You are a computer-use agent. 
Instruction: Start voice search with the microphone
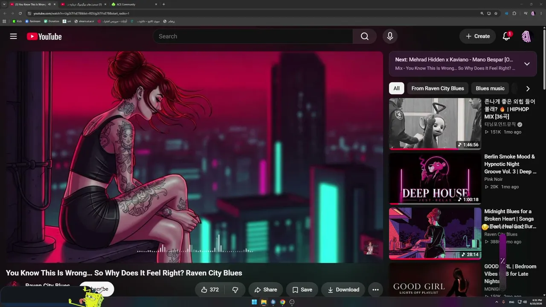(390, 36)
